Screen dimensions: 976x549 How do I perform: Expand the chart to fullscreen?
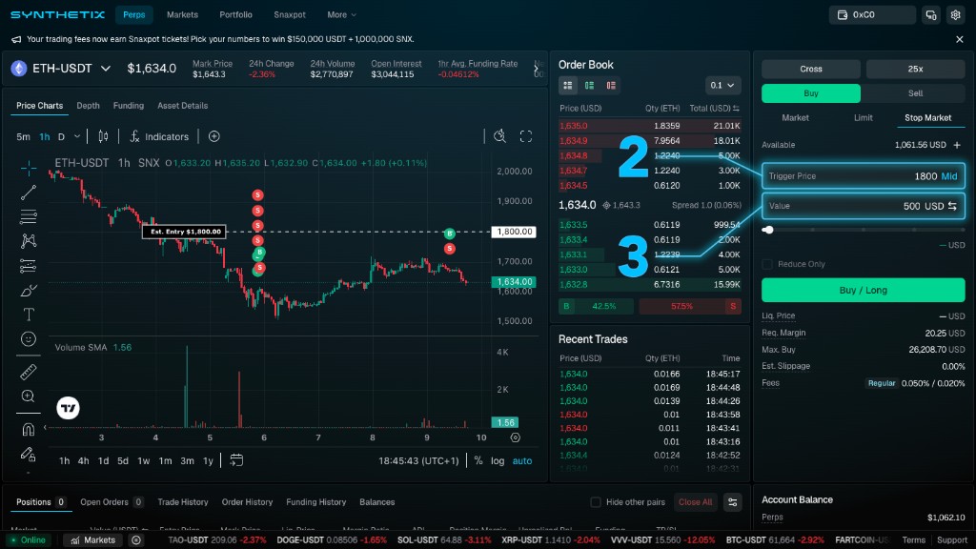click(526, 136)
